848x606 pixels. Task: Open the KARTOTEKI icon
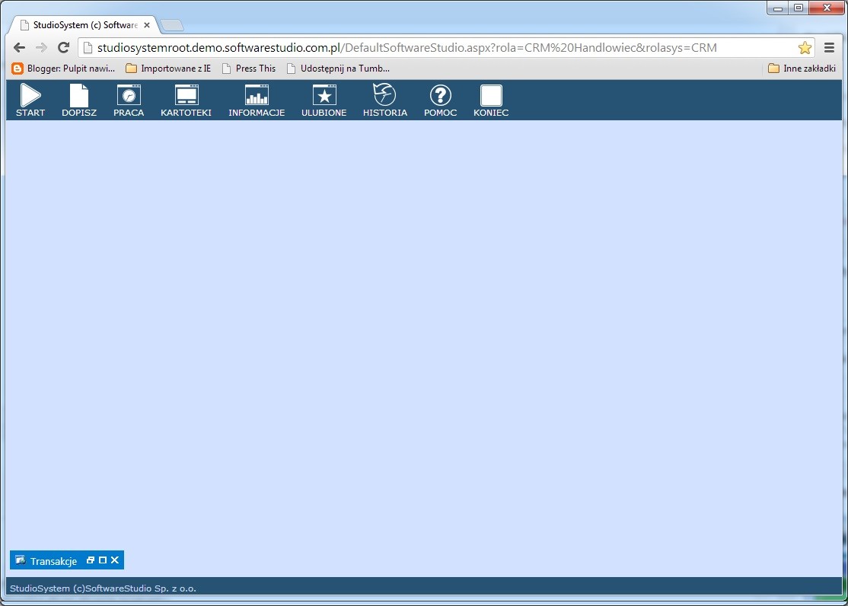pyautogui.click(x=186, y=96)
